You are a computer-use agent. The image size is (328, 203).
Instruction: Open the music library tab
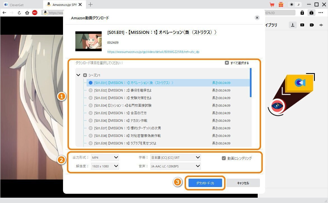point(321,25)
